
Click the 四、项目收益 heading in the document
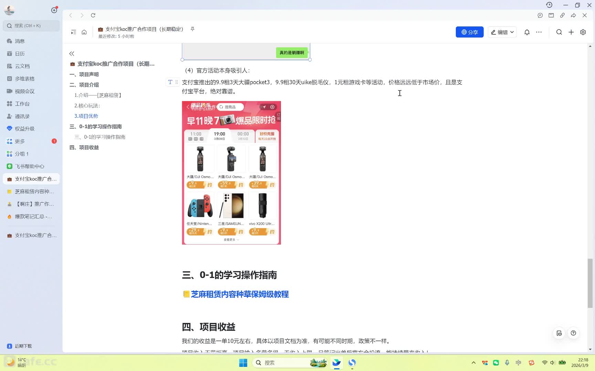(209, 327)
